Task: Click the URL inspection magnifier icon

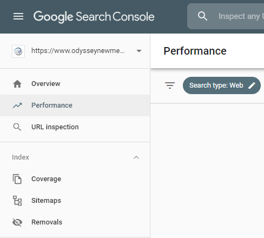Action: 17,127
